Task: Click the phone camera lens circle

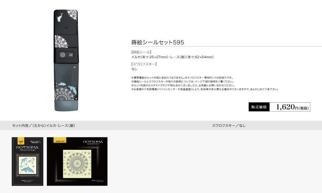Action: (63, 55)
